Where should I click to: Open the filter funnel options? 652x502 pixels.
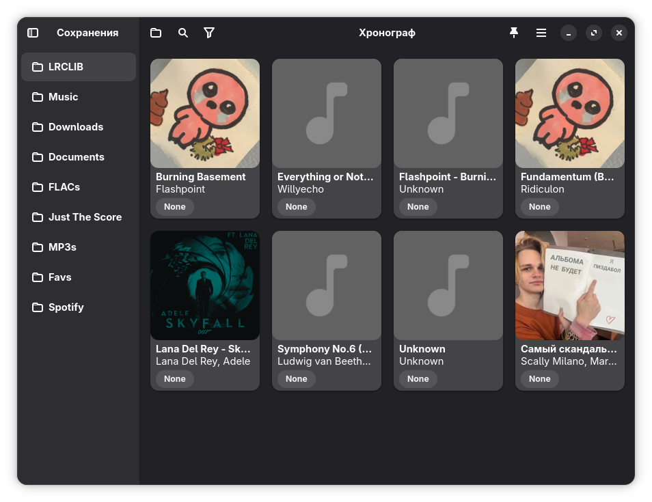point(209,33)
